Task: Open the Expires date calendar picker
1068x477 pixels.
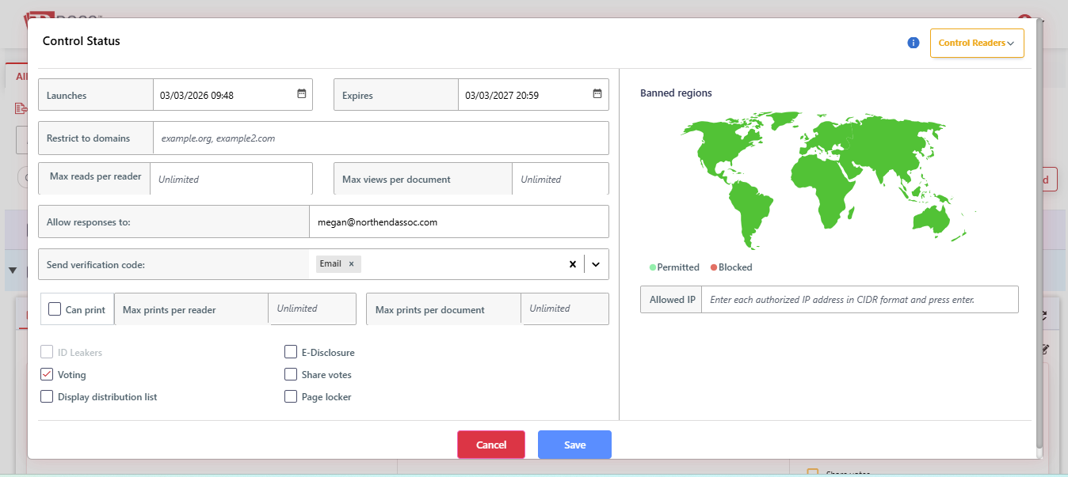Action: pos(597,94)
